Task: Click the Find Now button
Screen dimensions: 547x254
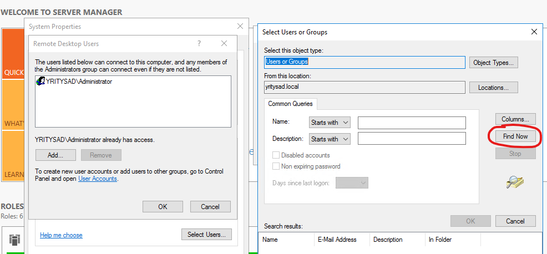Action: (x=515, y=136)
